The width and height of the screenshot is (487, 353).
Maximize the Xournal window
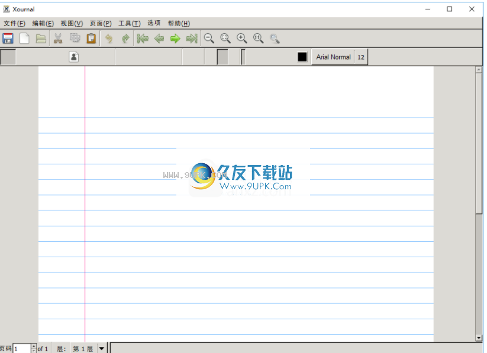pyautogui.click(x=449, y=9)
